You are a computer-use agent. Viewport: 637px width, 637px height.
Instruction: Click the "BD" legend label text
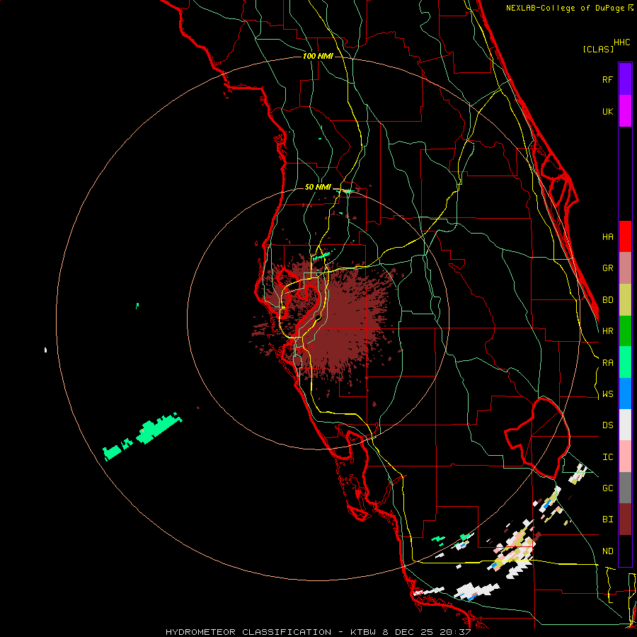(607, 300)
